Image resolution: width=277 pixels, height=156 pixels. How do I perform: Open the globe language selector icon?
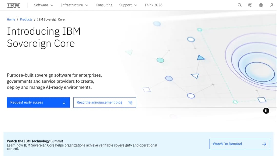pos(261,5)
